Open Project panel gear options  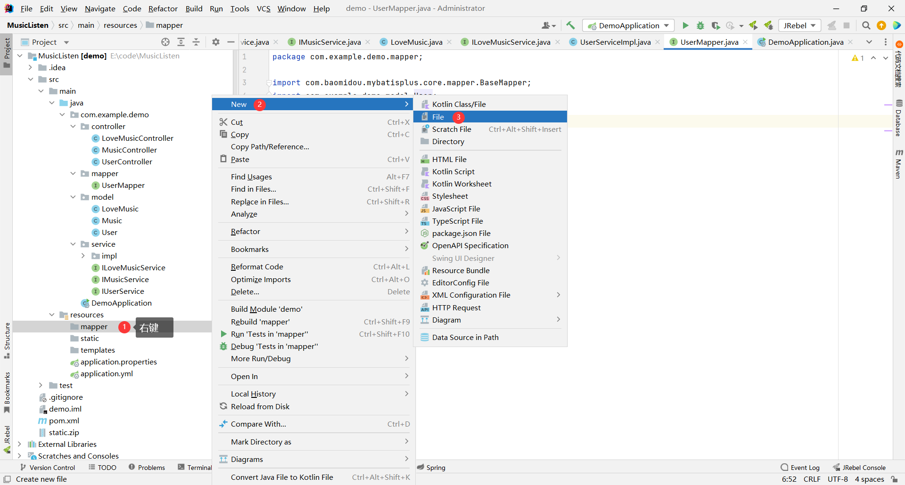click(x=216, y=42)
